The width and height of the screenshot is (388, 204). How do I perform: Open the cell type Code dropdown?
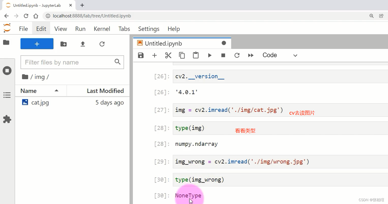click(x=280, y=55)
